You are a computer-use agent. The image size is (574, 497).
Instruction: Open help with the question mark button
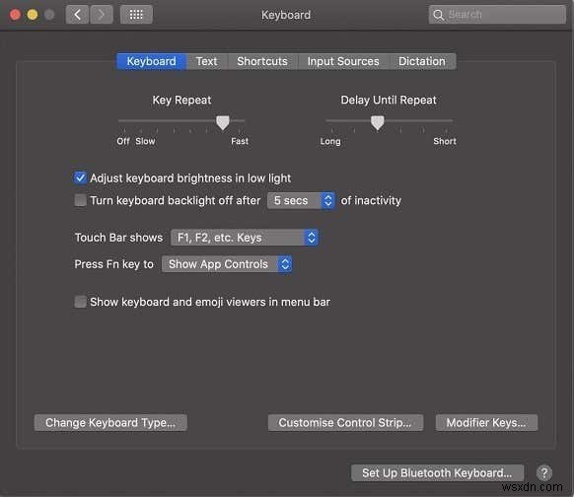(x=544, y=473)
